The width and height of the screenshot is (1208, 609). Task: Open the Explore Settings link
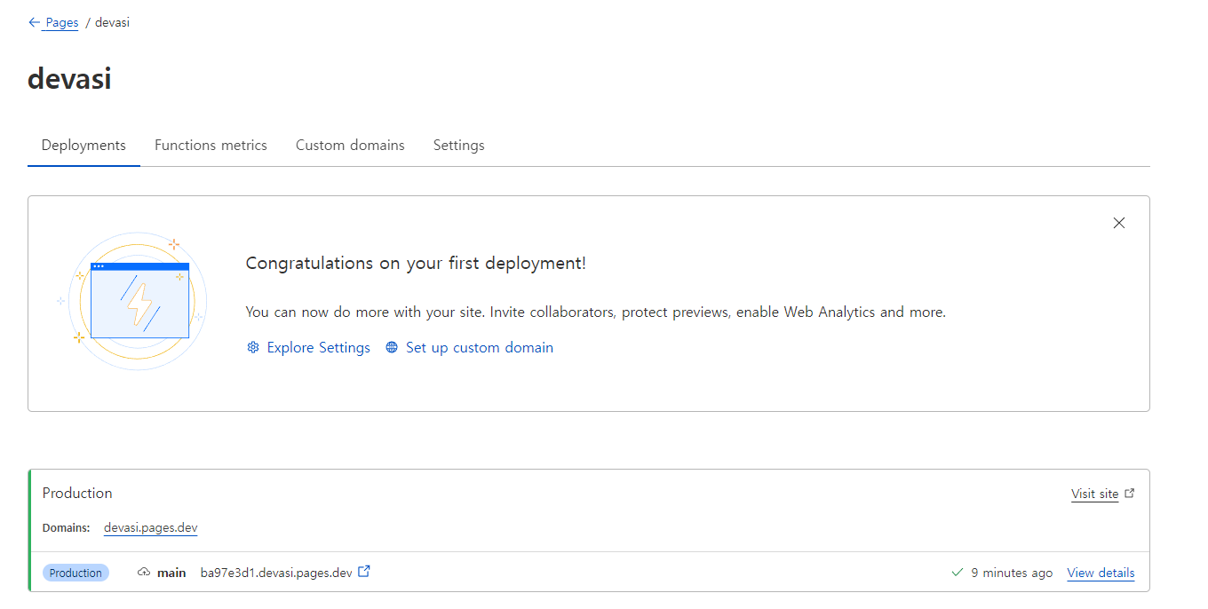[318, 347]
